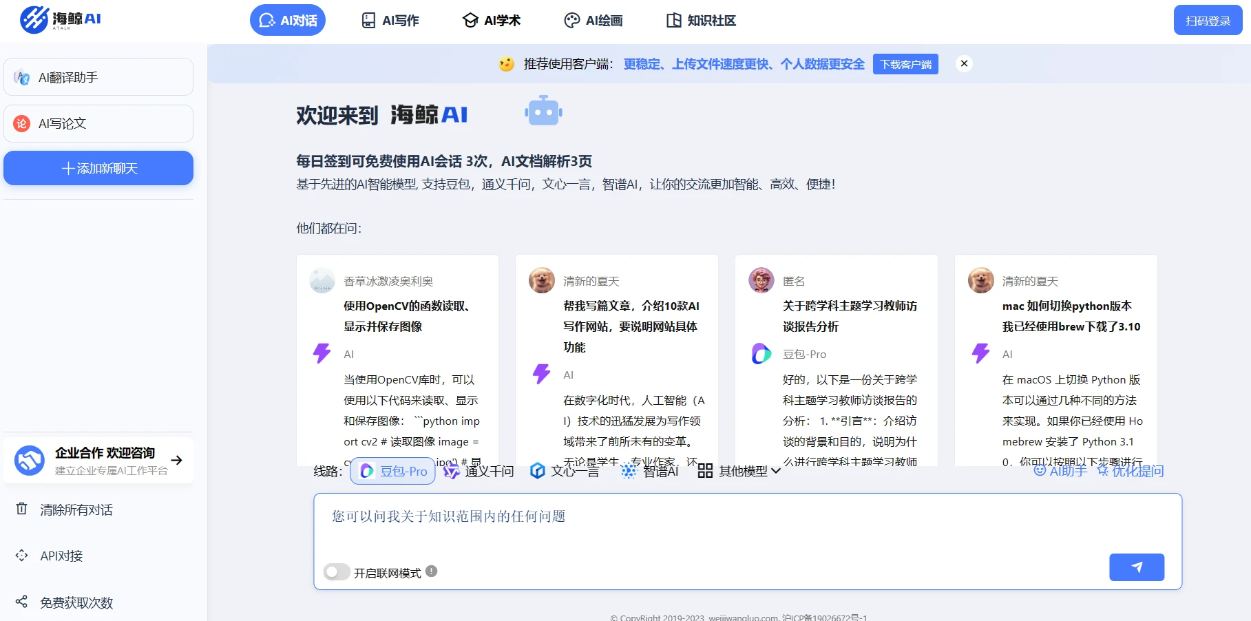The image size is (1251, 621).
Task: Open API对接 via its code icon
Action: [22, 555]
